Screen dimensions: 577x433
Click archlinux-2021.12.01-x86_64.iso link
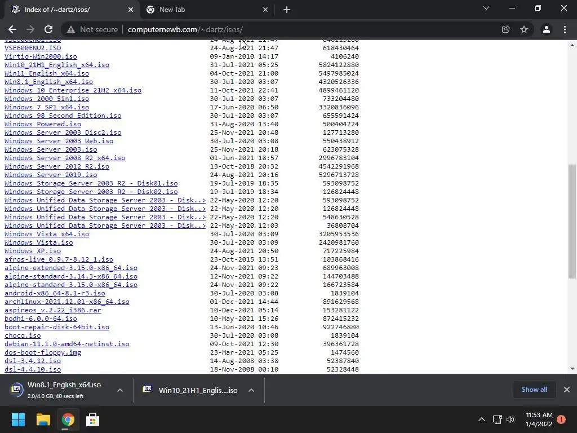(67, 302)
